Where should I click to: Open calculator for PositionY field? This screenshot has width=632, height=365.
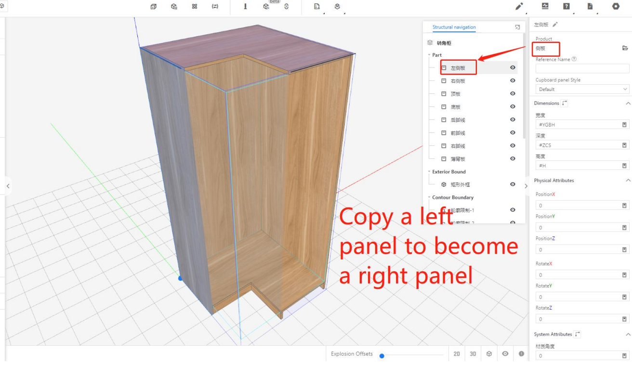[624, 227]
